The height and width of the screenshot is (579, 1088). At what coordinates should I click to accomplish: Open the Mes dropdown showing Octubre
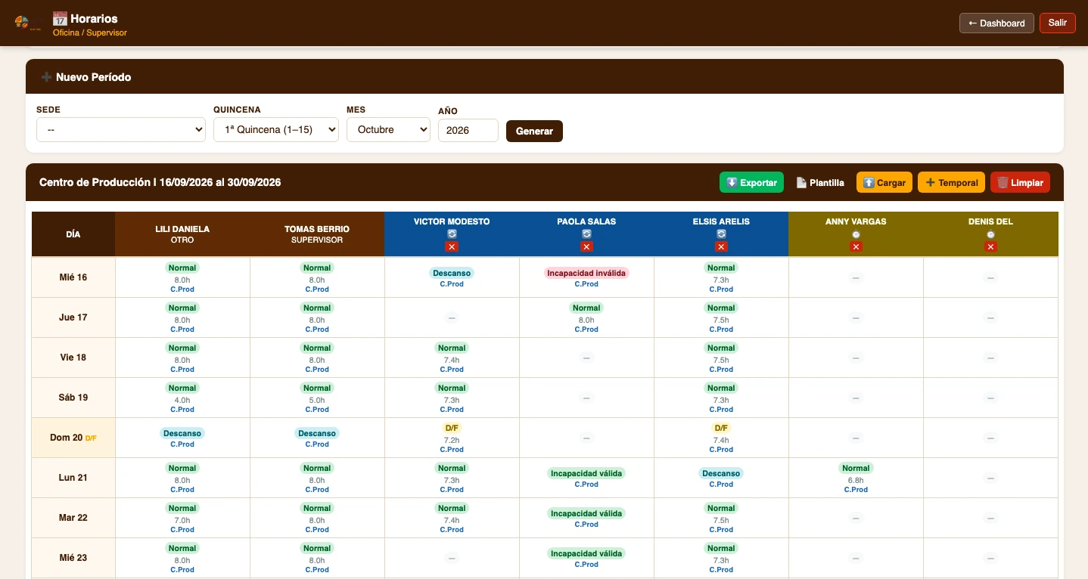tap(388, 129)
